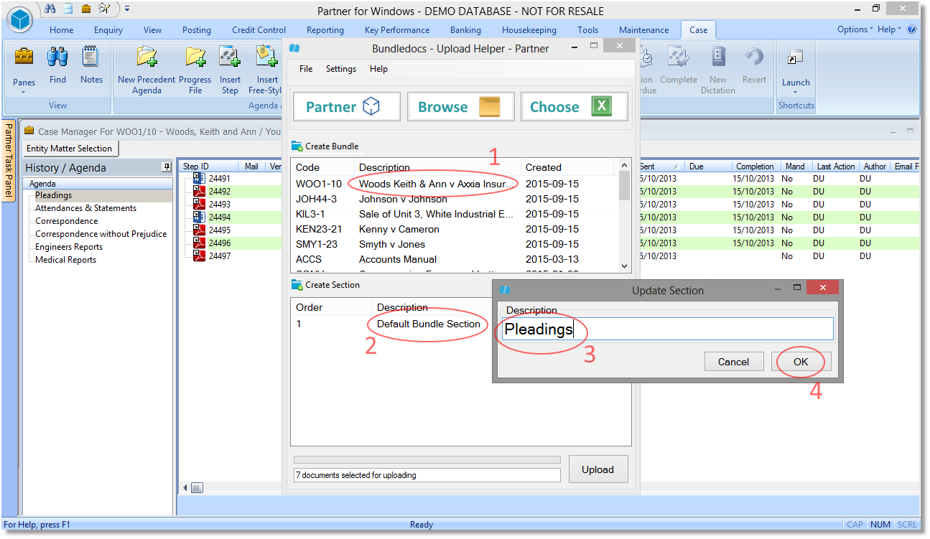Click the Browse source button
This screenshot has height=539, width=930.
[x=461, y=107]
